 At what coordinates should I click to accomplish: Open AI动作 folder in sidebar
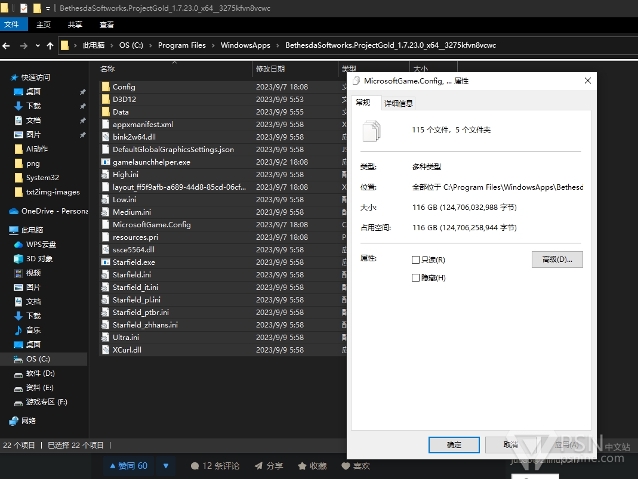tap(37, 149)
